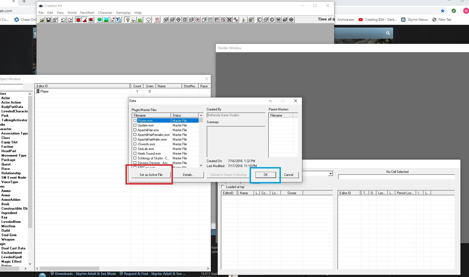Open the World menu
The height and width of the screenshot is (277, 469).
point(72,13)
